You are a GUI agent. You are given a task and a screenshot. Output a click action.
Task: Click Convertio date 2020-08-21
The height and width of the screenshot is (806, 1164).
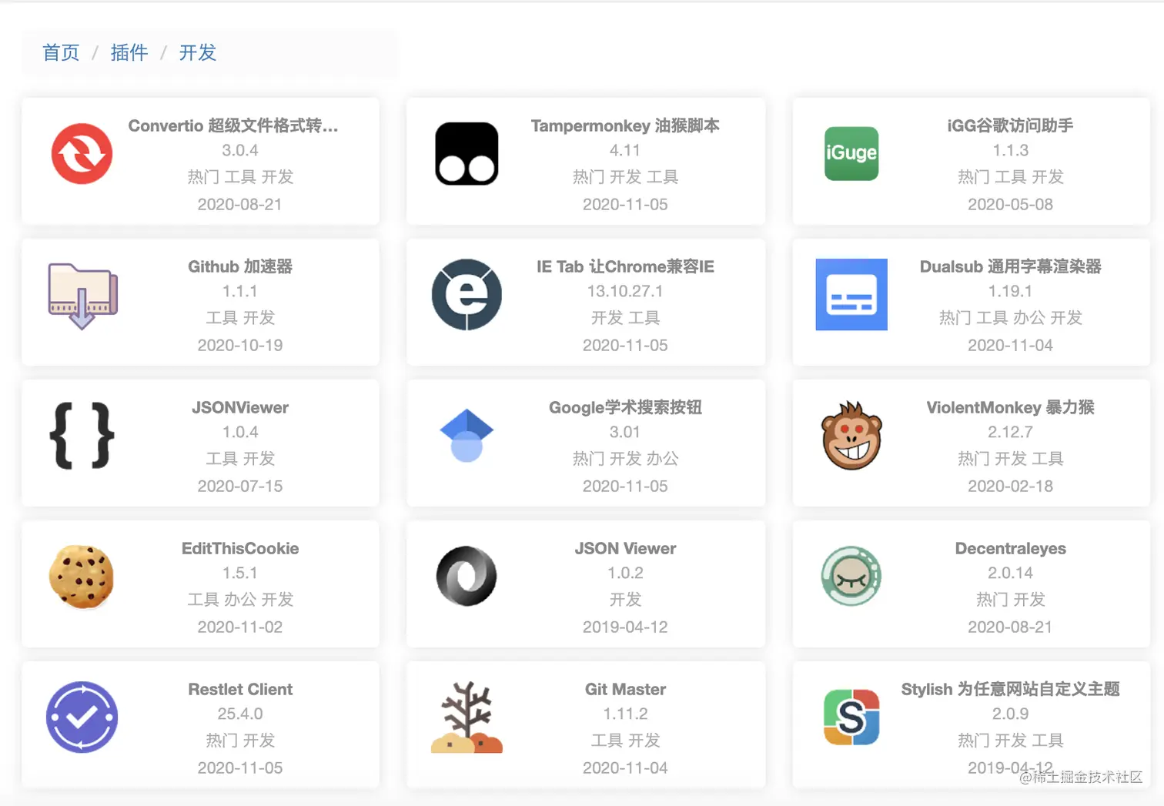pos(240,204)
